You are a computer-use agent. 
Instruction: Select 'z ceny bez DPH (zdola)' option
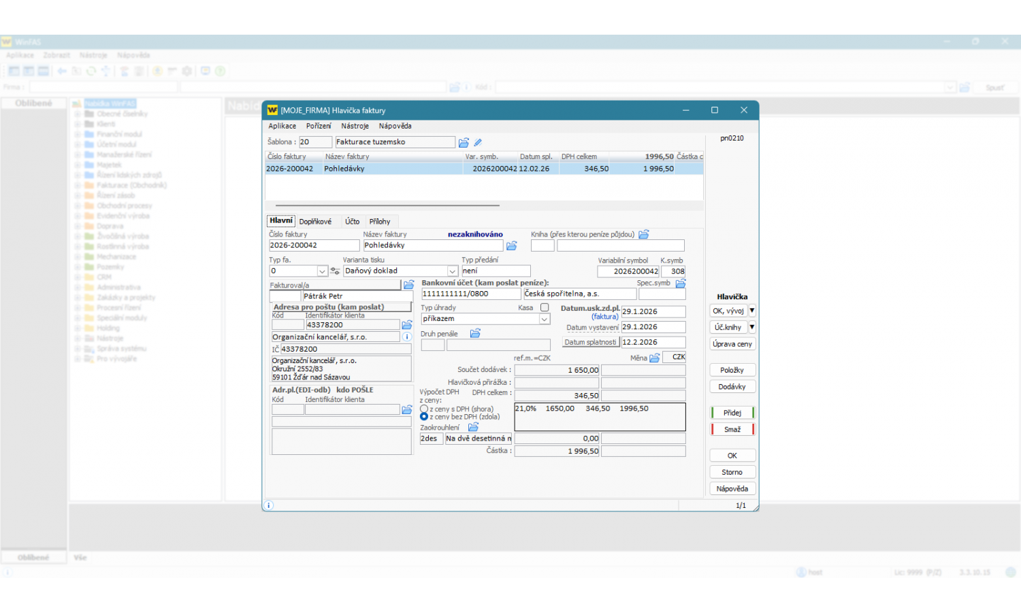point(424,417)
